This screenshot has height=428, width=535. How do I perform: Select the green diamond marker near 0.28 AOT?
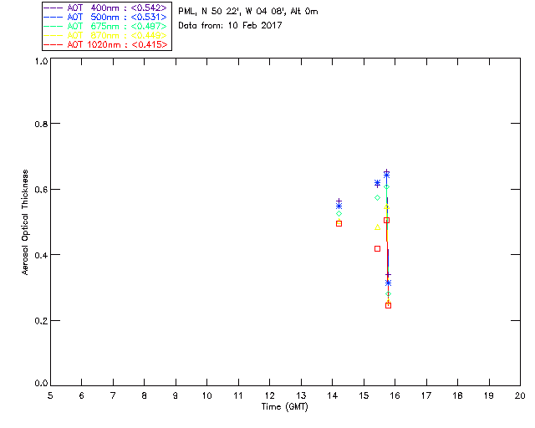(x=388, y=294)
